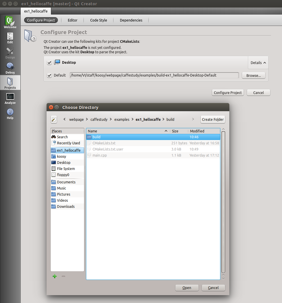The width and height of the screenshot is (282, 303).
Task: Select the ex1_hellocaffe project tab
Action: 36,11
